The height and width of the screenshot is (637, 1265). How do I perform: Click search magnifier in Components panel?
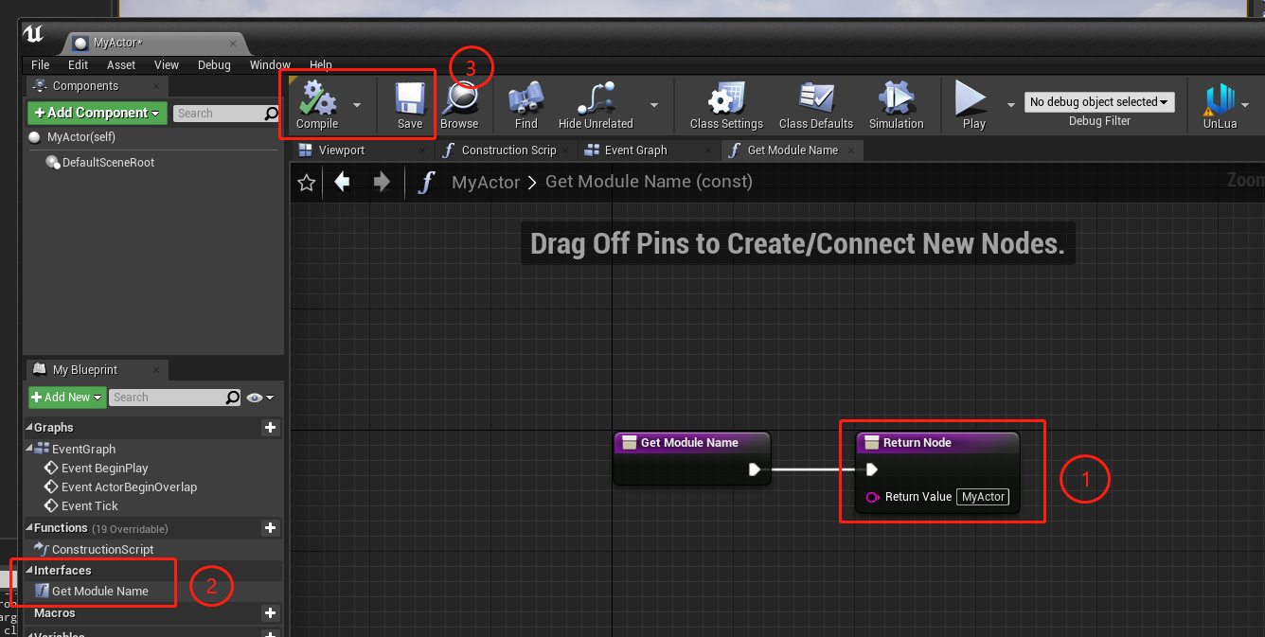pos(272,114)
